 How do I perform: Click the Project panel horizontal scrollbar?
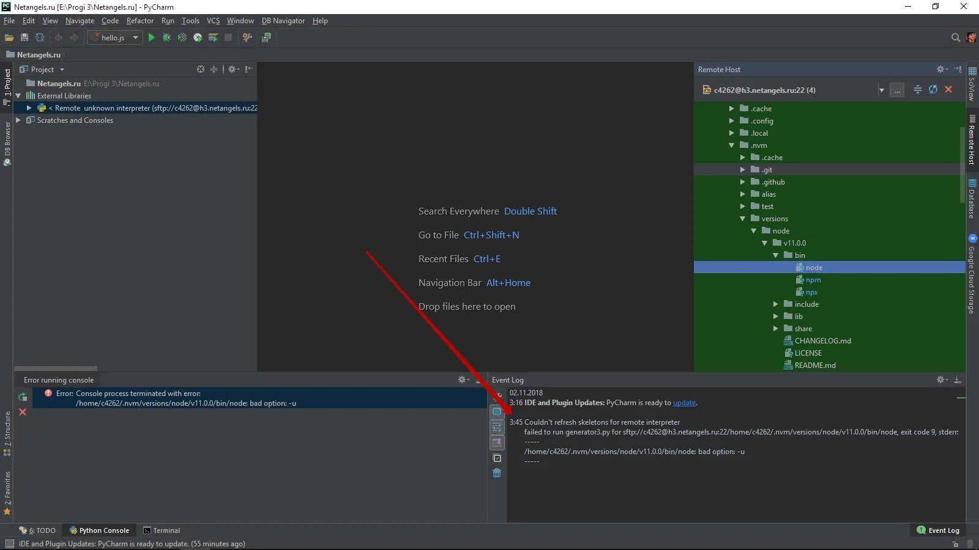[56, 369]
